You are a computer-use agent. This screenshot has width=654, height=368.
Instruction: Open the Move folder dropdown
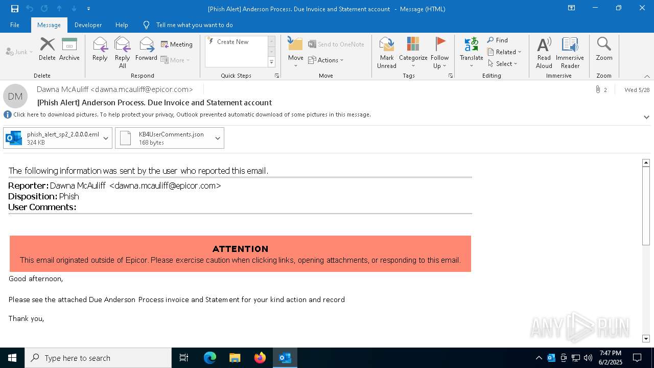point(296,52)
